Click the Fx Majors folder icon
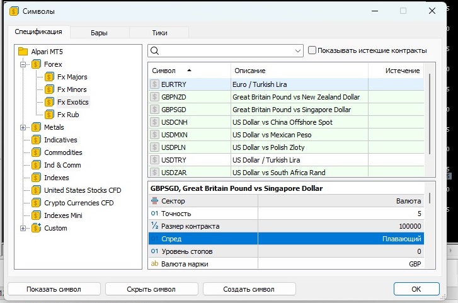 pos(49,77)
